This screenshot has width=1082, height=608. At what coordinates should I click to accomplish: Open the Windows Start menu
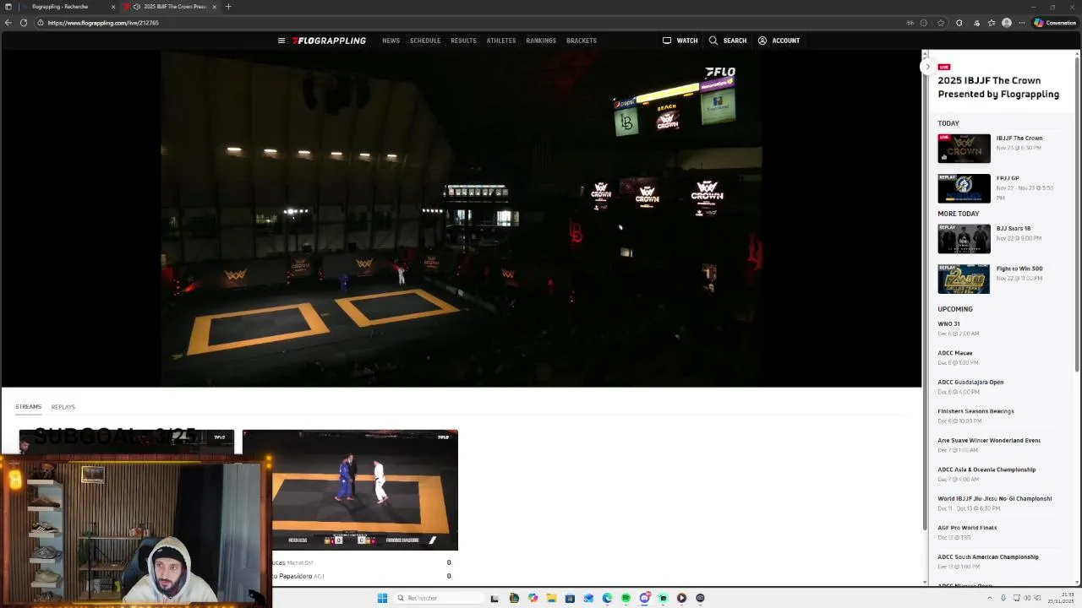tap(382, 598)
